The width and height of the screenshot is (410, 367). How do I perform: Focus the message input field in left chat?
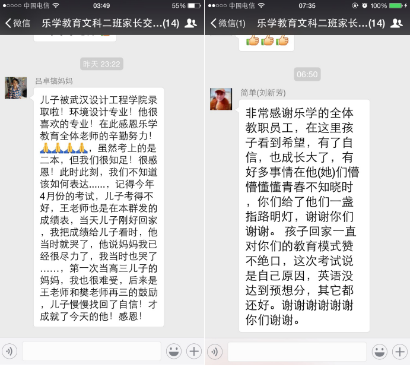[91, 352]
